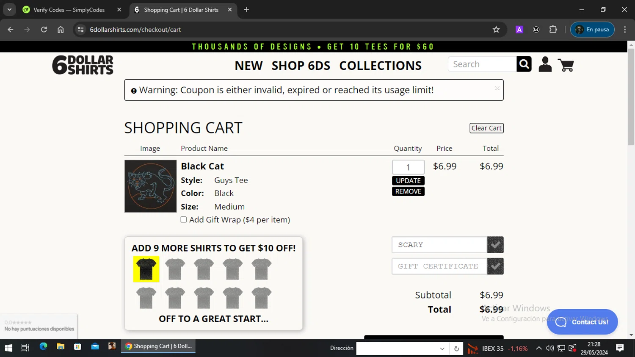Click the Black Cat shirt thumbnail
The height and width of the screenshot is (357, 635).
150,186
